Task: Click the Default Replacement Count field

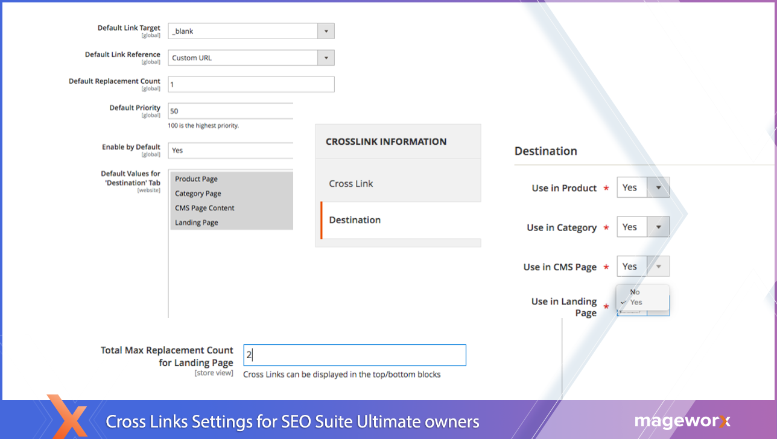Action: tap(251, 84)
